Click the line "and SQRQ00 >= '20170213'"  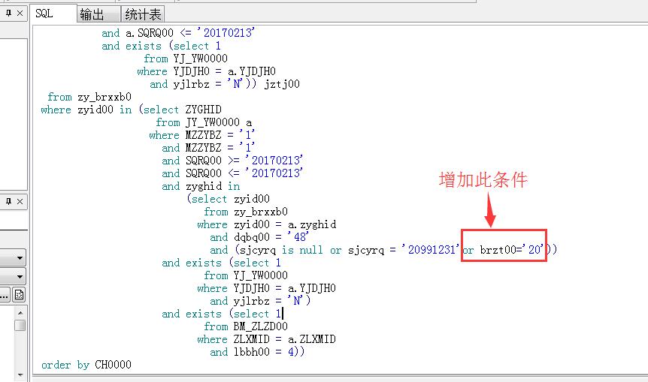[x=232, y=161]
